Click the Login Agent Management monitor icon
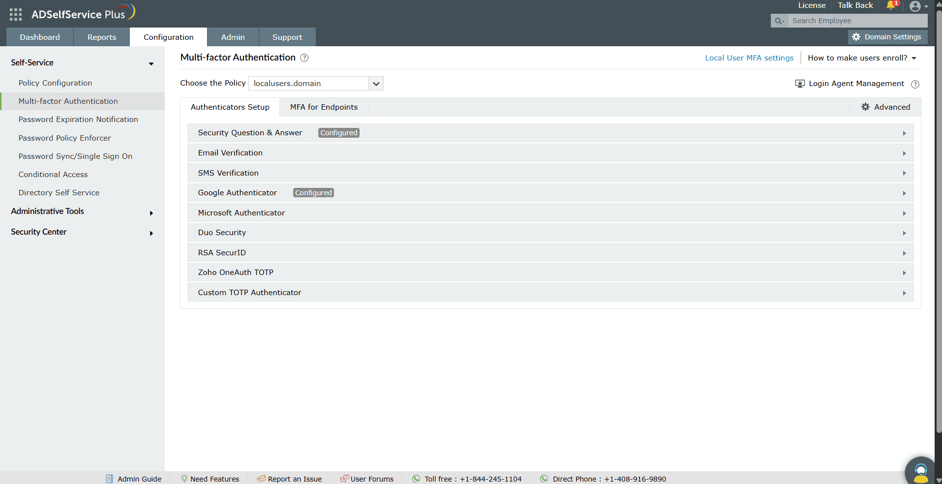 (x=800, y=84)
